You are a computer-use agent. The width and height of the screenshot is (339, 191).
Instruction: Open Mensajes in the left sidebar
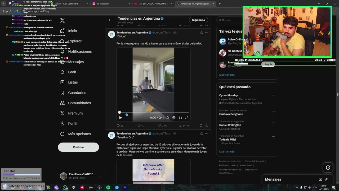point(72,62)
